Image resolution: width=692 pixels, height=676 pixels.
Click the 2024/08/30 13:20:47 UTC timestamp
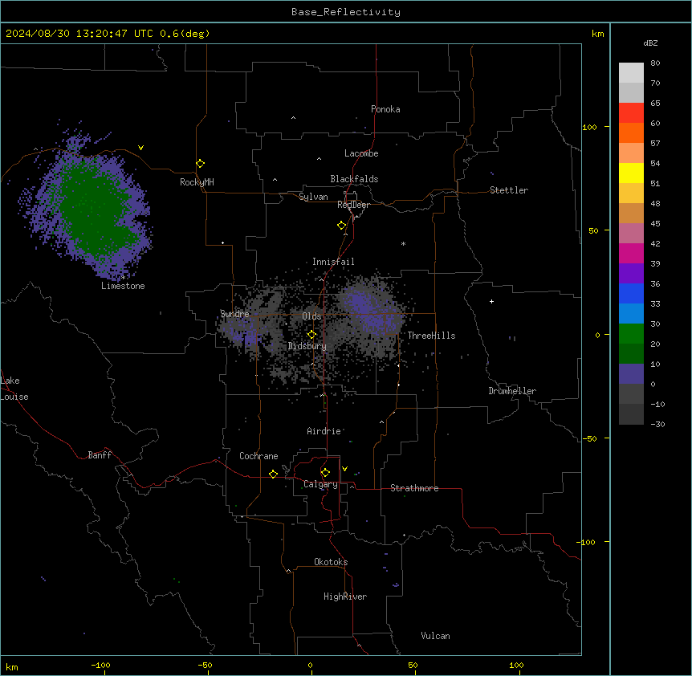tap(79, 34)
